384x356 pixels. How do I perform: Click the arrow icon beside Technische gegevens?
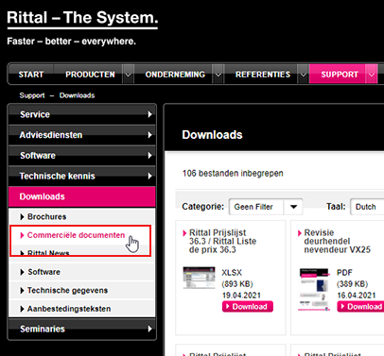(x=22, y=291)
